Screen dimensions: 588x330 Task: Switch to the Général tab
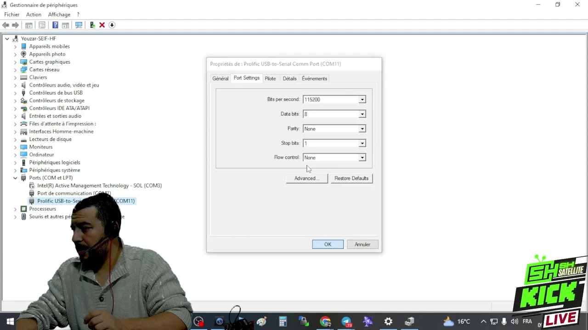[220, 79]
